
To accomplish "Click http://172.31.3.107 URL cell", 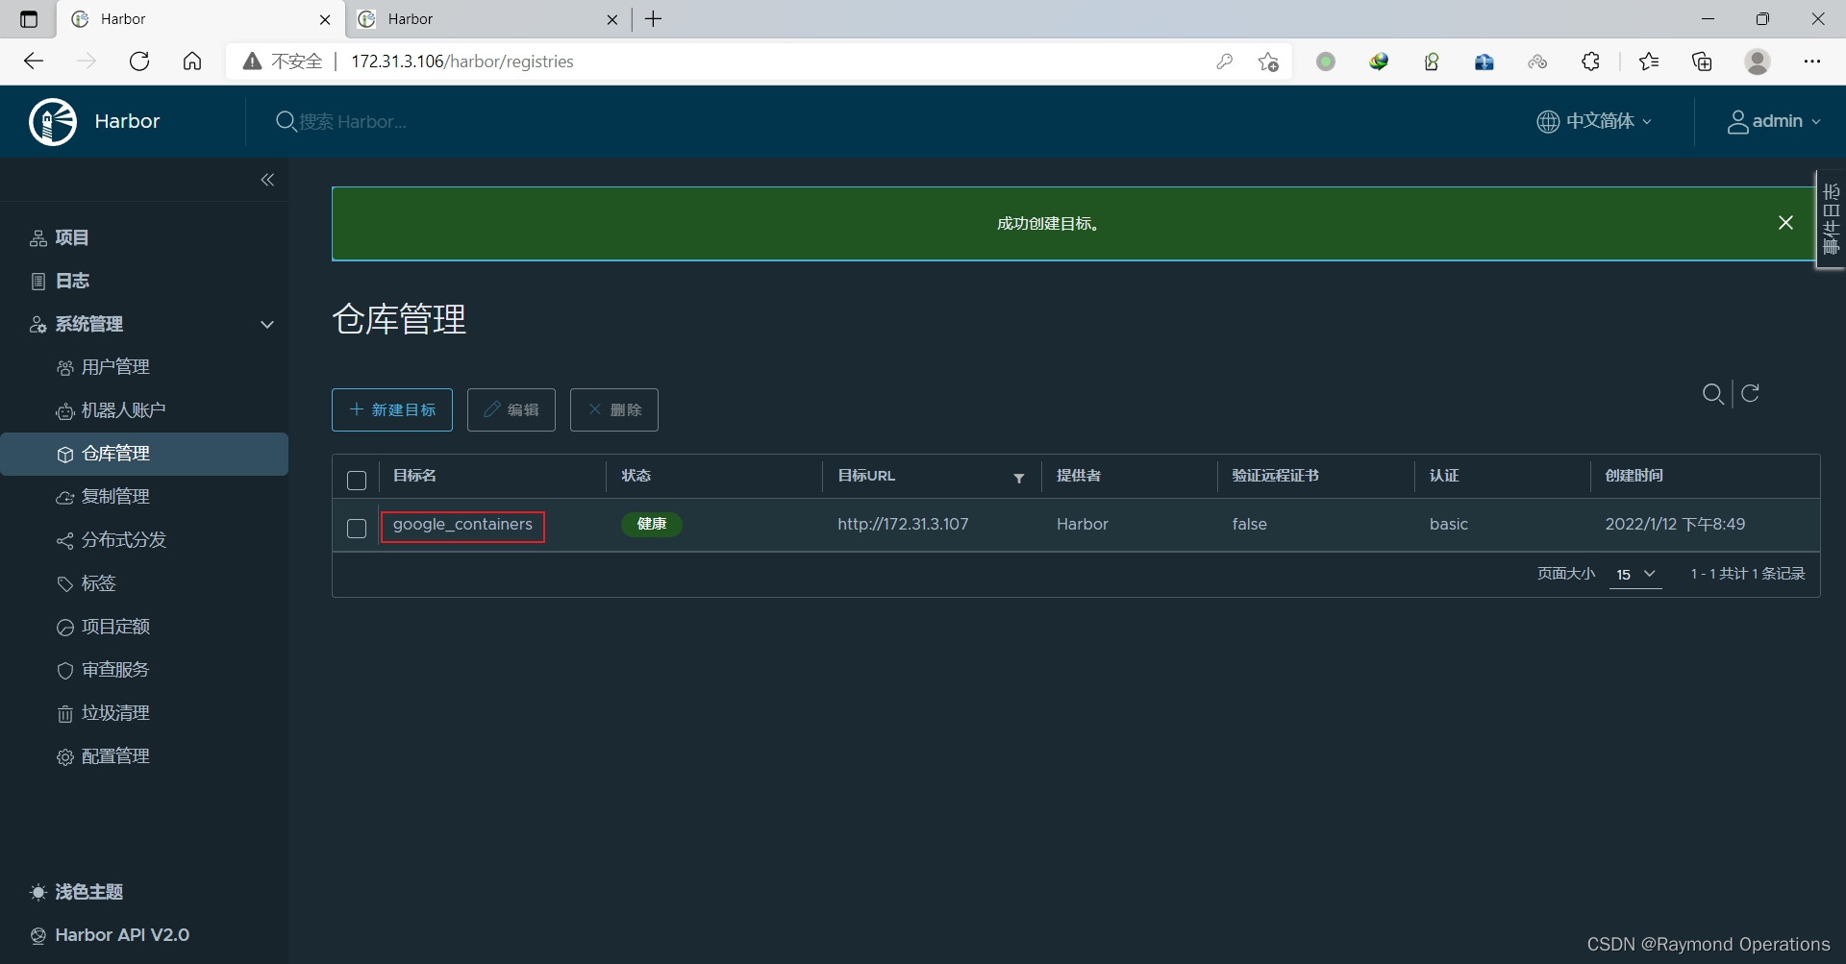I will coord(903,525).
